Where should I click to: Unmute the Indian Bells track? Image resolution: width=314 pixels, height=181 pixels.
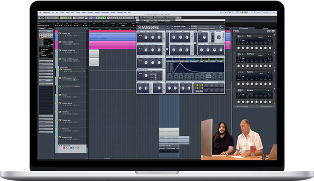point(60,120)
